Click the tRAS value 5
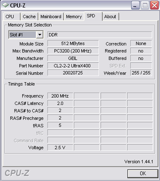Image resolution: width=160 pixels, height=181 pixels. click(x=60, y=125)
